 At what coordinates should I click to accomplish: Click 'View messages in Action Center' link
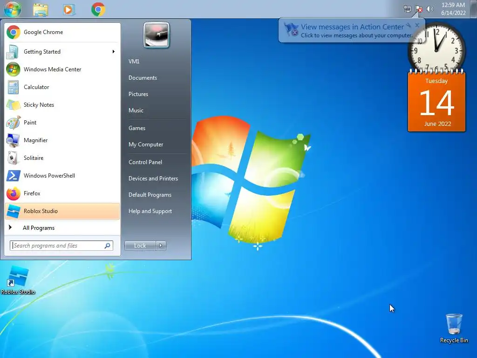[352, 27]
